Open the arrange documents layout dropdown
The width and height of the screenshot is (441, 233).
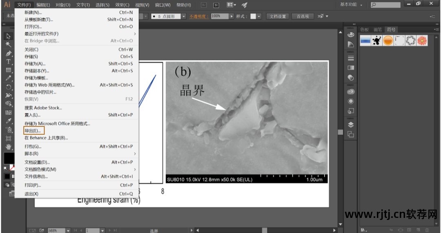click(232, 5)
